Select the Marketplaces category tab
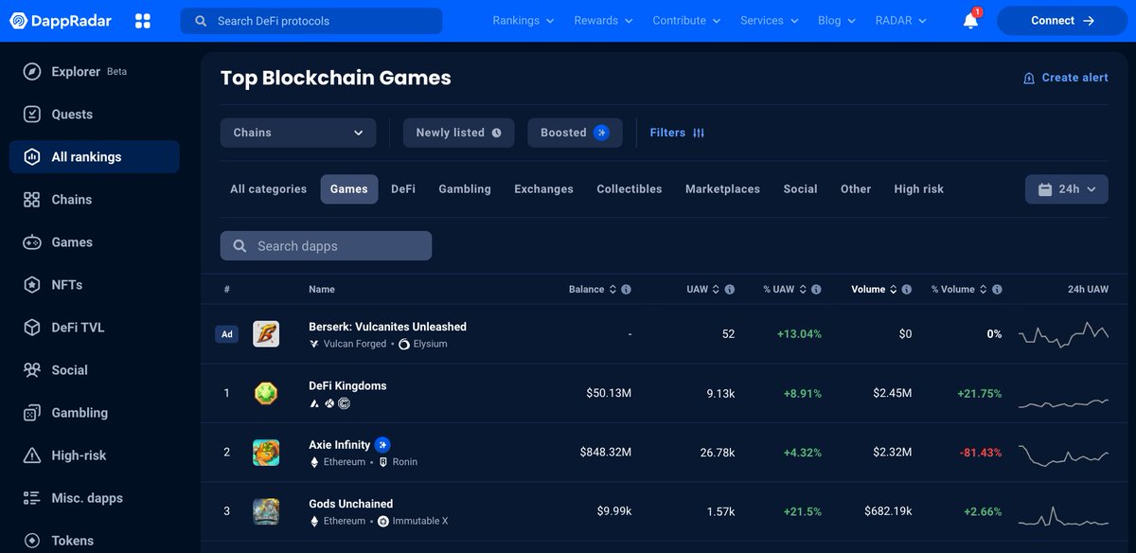Screen dimensions: 1136x553 (x=722, y=189)
